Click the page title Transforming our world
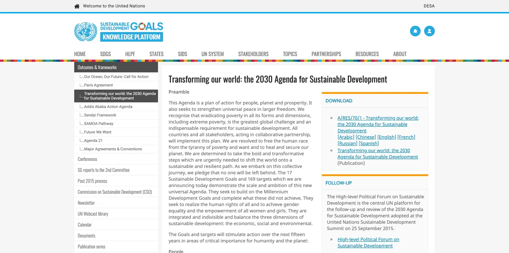This screenshot has height=253, width=509. (x=278, y=79)
